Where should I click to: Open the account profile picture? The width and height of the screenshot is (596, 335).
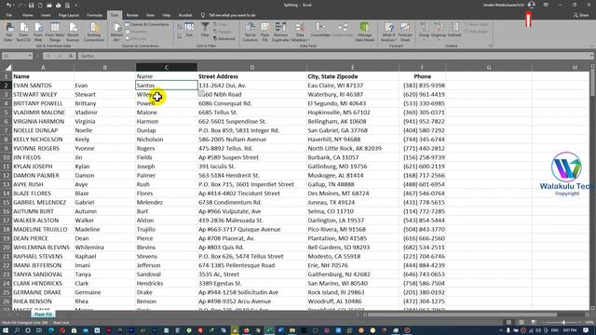532,5
